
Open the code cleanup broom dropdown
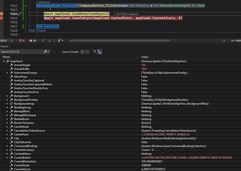point(60,41)
